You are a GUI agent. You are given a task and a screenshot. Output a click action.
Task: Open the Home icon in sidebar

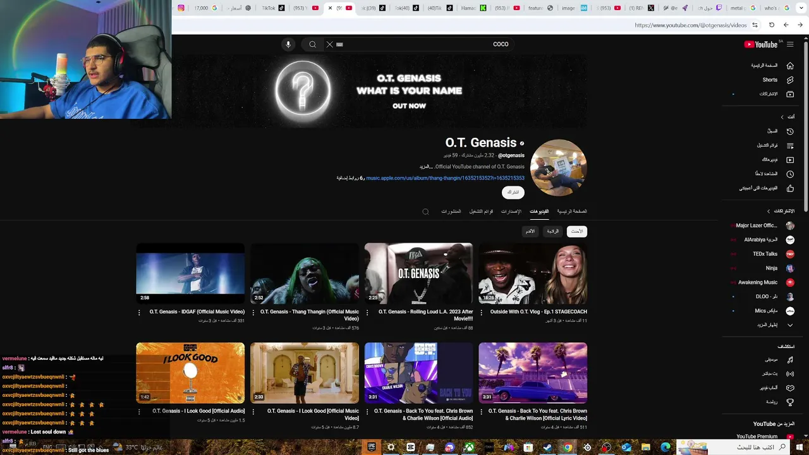[790, 66]
